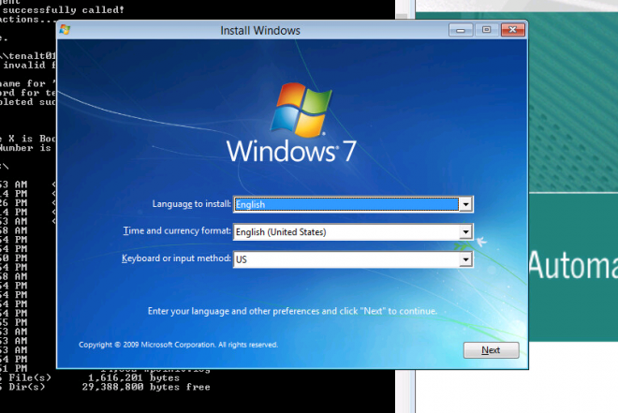Click the Next button
This screenshot has height=413, width=618.
[491, 350]
